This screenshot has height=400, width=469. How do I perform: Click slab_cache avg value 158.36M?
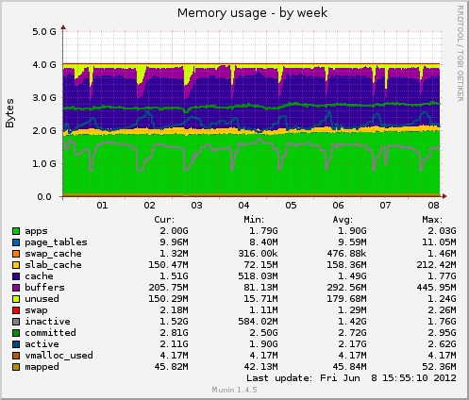tap(346, 265)
